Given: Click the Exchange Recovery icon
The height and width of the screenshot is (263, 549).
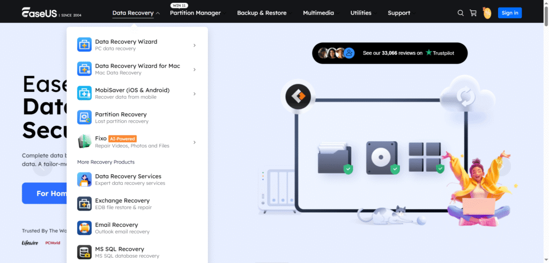Looking at the screenshot, I should tap(85, 204).
